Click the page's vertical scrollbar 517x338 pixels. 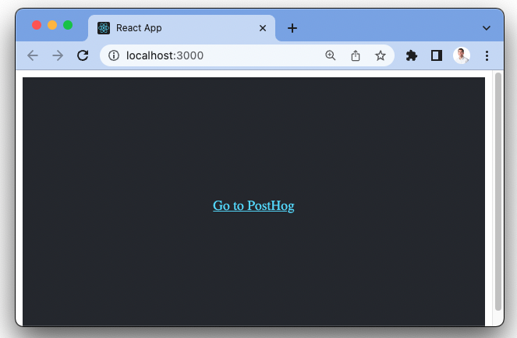point(498,195)
